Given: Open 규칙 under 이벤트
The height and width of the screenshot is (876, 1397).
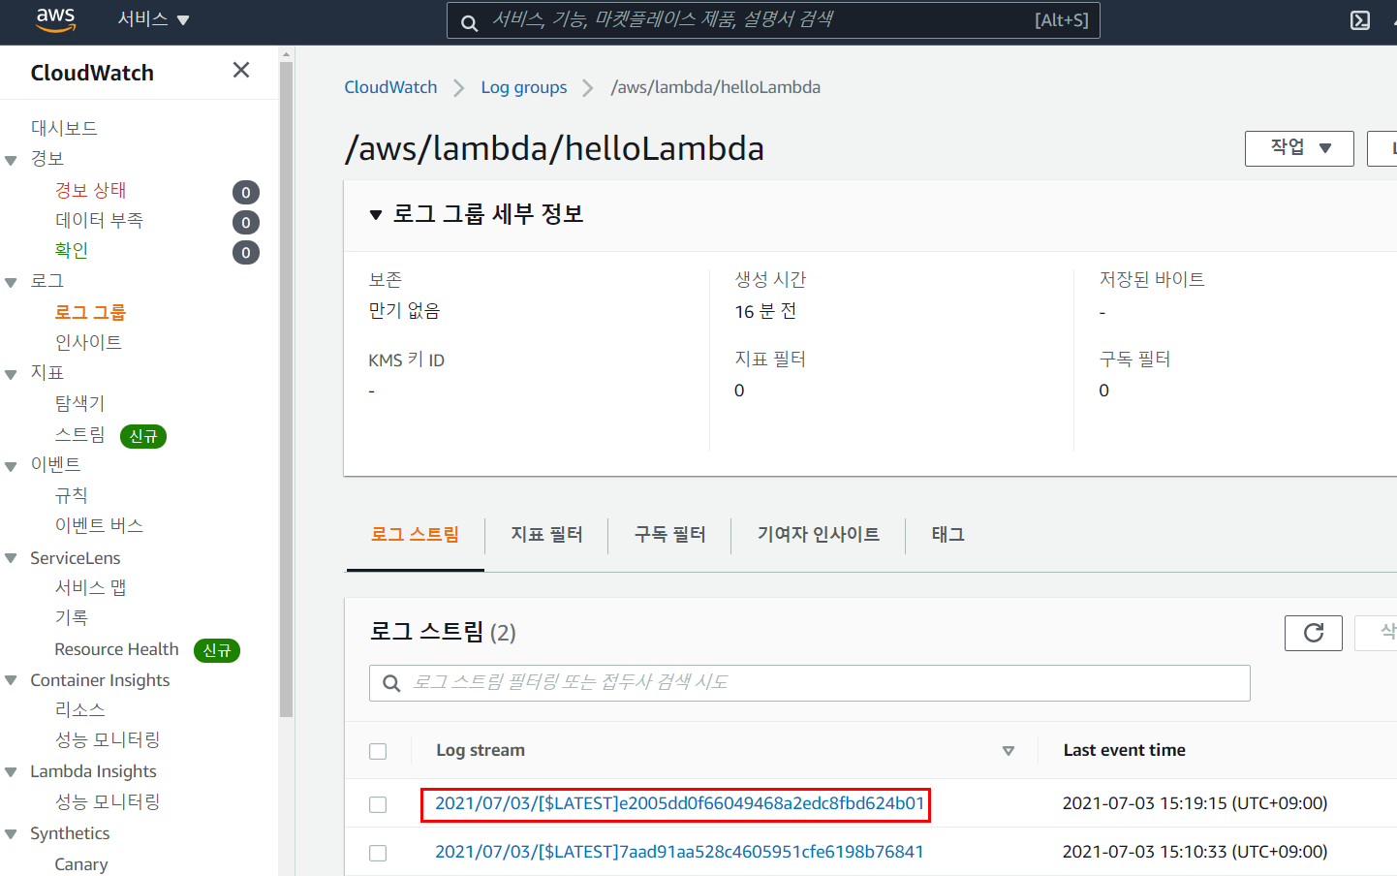Looking at the screenshot, I should tap(71, 495).
